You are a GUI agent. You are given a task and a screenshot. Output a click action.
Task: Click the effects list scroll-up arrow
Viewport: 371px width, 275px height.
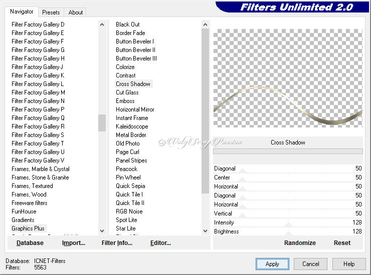click(x=205, y=24)
